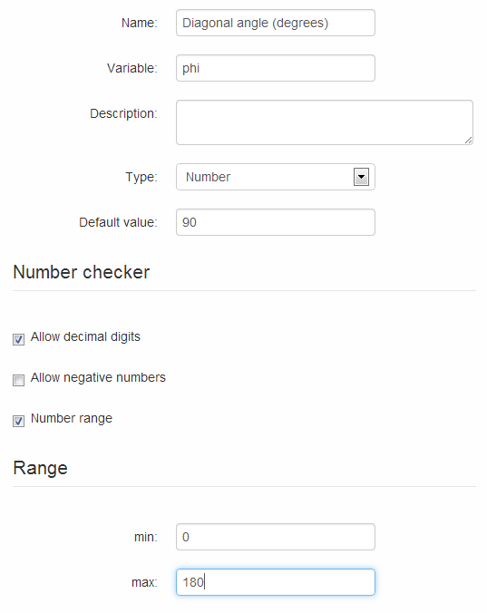Select the Default value field showing 90

[276, 222]
